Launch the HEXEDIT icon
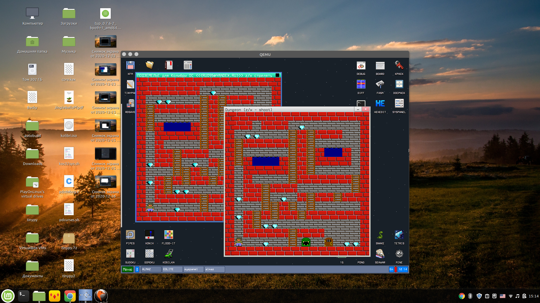The width and height of the screenshot is (540, 303). 380,104
